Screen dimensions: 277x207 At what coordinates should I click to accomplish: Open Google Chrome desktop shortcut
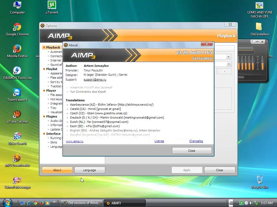(x=17, y=30)
